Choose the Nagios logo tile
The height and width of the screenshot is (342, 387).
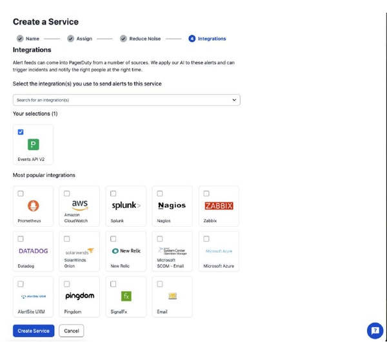[172, 205]
